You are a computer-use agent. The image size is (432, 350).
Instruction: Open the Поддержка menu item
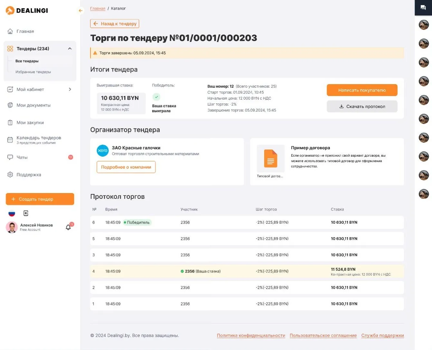29,175
